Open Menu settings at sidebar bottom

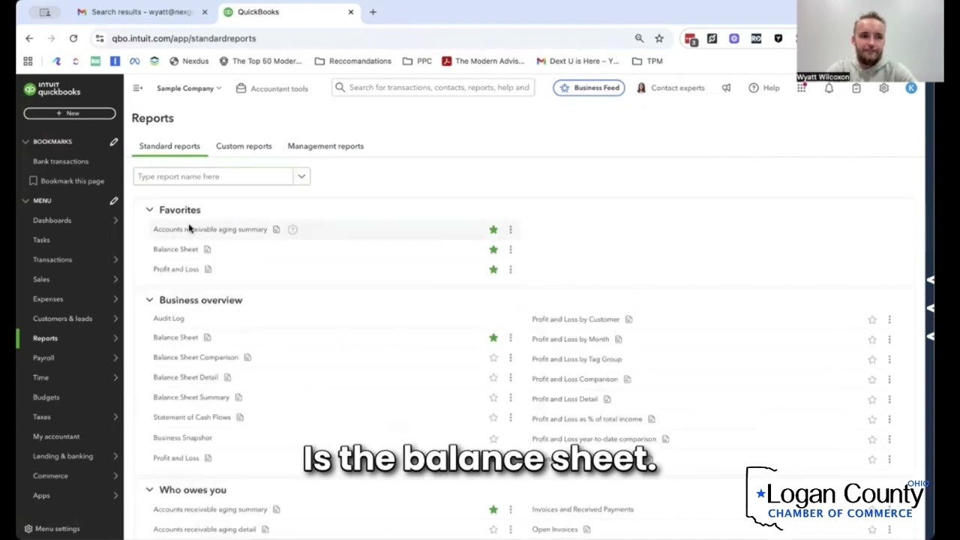[x=52, y=529]
